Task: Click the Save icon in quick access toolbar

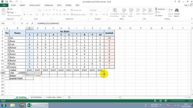Action: coord(7,1)
